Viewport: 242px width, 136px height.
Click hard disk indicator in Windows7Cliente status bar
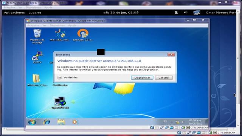pos(152,128)
